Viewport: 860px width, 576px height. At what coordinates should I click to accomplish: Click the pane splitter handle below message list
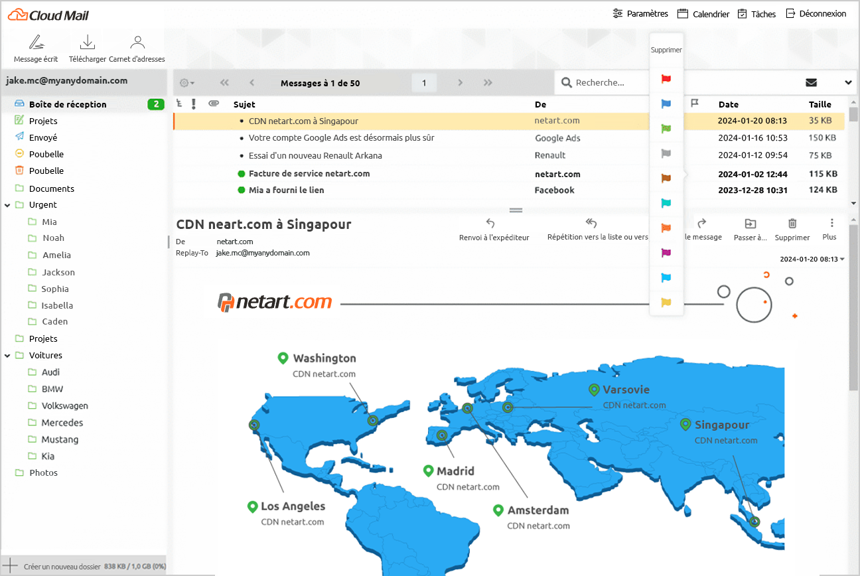tap(516, 210)
